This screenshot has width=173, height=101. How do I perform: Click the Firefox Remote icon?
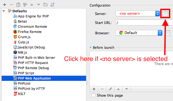15,32
